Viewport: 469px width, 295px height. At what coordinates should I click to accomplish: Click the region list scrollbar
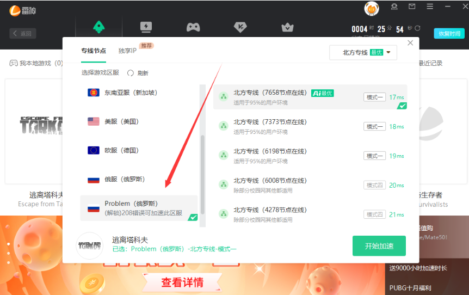point(202,174)
